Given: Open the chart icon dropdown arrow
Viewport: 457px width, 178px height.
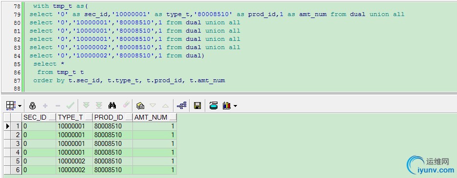Looking at the screenshot, I should (x=235, y=106).
